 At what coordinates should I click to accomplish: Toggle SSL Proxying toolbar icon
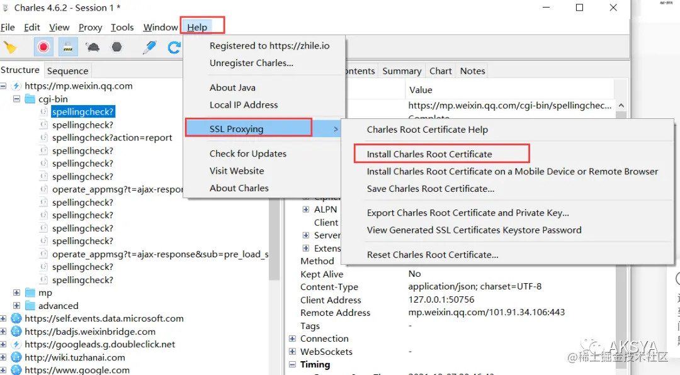(x=68, y=47)
